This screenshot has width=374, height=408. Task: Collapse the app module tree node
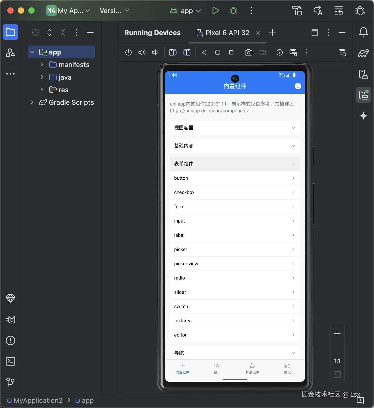pos(32,52)
